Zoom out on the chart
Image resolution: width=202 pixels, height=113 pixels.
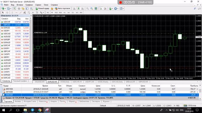(x=92, y=8)
